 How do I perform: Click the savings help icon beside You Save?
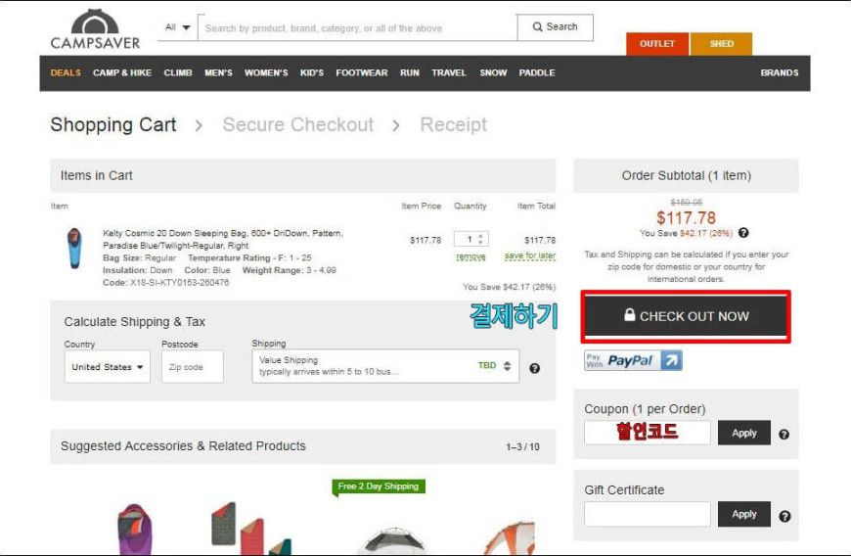[743, 233]
